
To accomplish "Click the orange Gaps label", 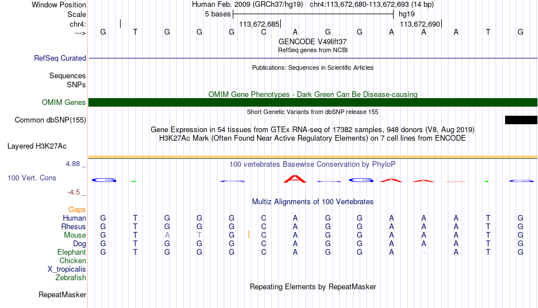I will [77, 210].
